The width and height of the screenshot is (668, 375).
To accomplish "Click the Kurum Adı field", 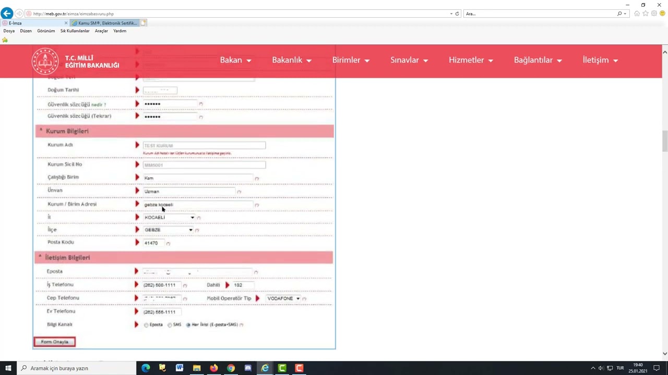I will [204, 145].
